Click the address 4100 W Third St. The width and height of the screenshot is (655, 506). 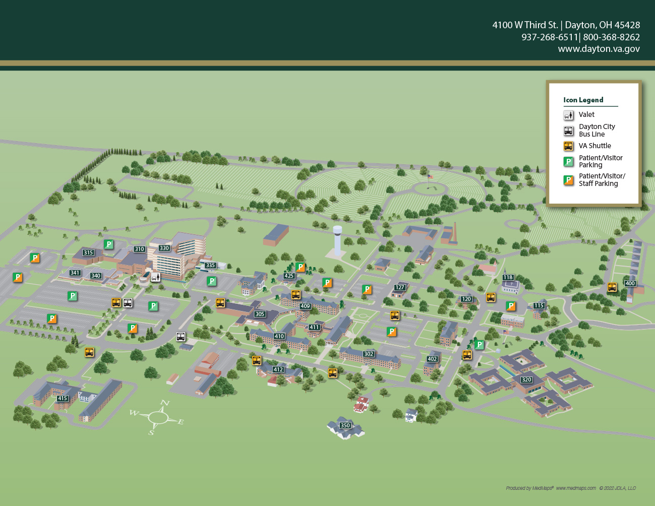click(525, 25)
